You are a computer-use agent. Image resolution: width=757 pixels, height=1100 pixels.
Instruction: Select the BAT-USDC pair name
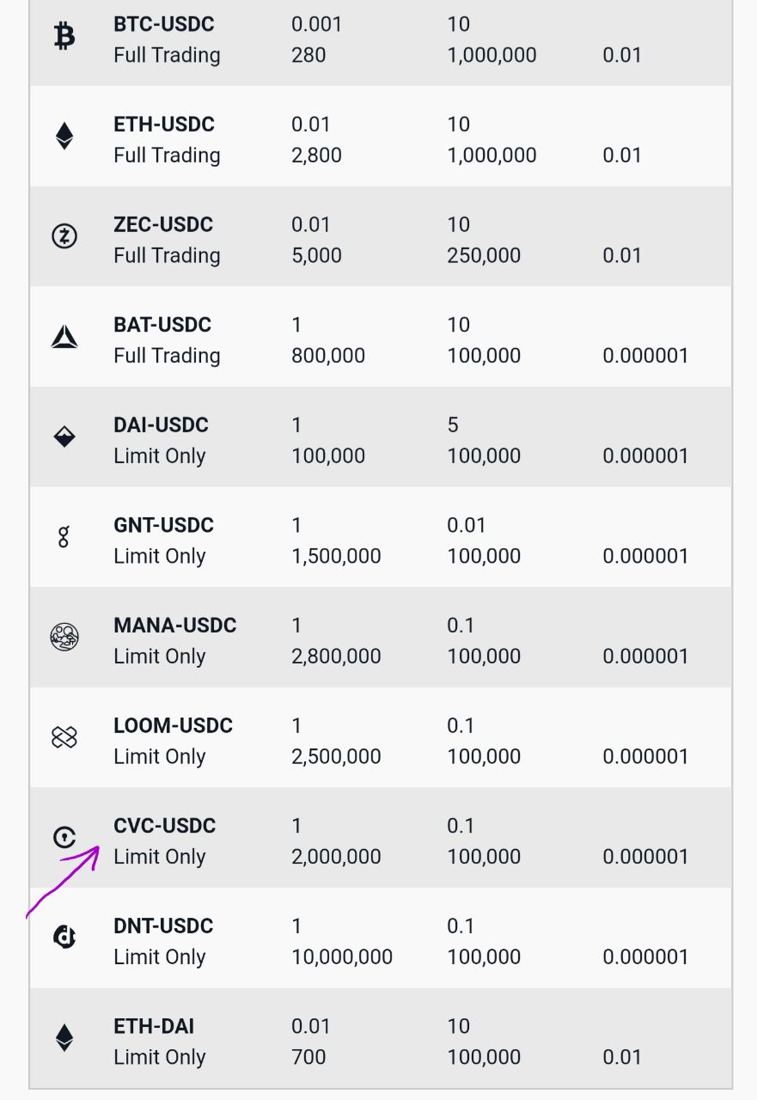162,325
